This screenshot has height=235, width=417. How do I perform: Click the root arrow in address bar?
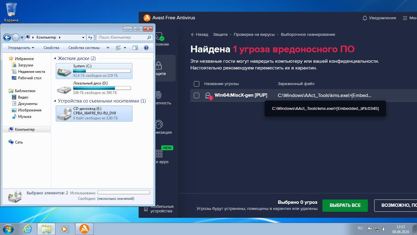[x=33, y=37]
